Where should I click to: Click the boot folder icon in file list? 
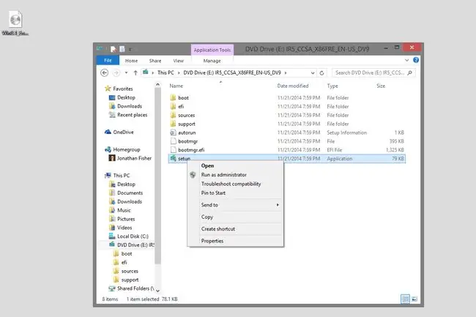[173, 97]
